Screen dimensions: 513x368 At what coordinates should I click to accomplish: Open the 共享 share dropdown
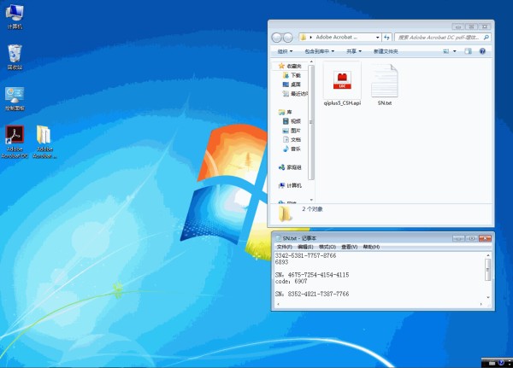[x=354, y=51]
